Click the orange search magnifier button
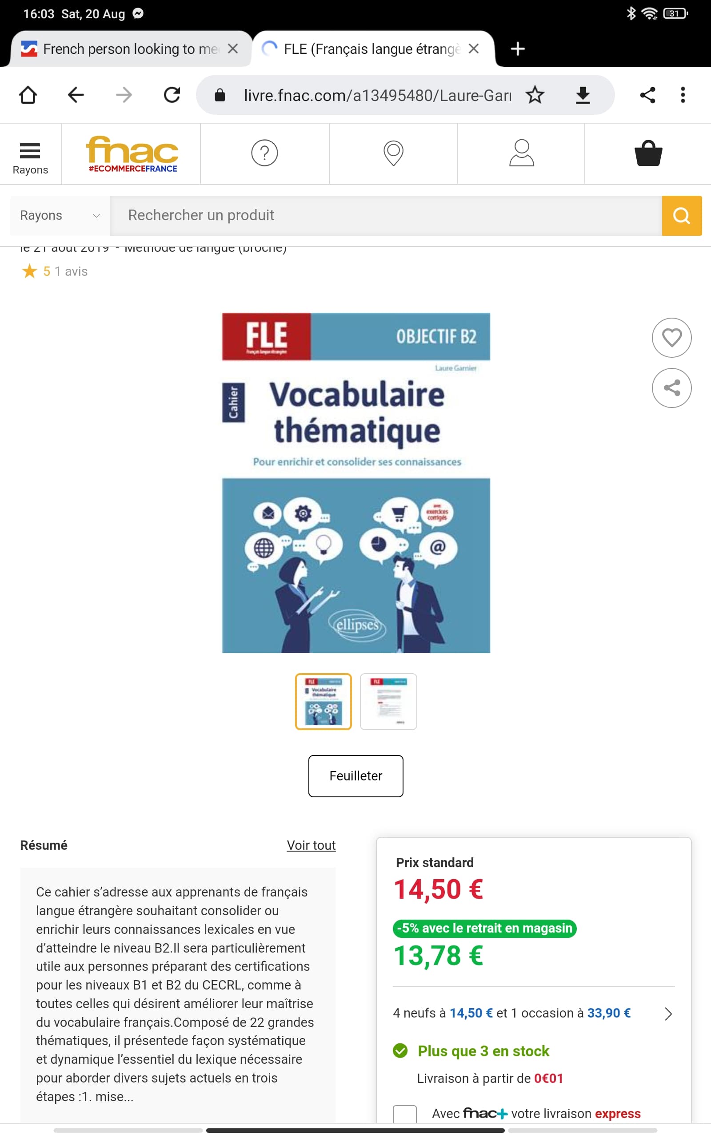Screen dimensions: 711x1139 point(681,215)
